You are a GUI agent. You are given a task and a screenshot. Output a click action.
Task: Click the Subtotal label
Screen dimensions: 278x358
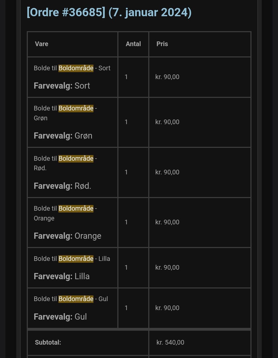click(x=48, y=342)
